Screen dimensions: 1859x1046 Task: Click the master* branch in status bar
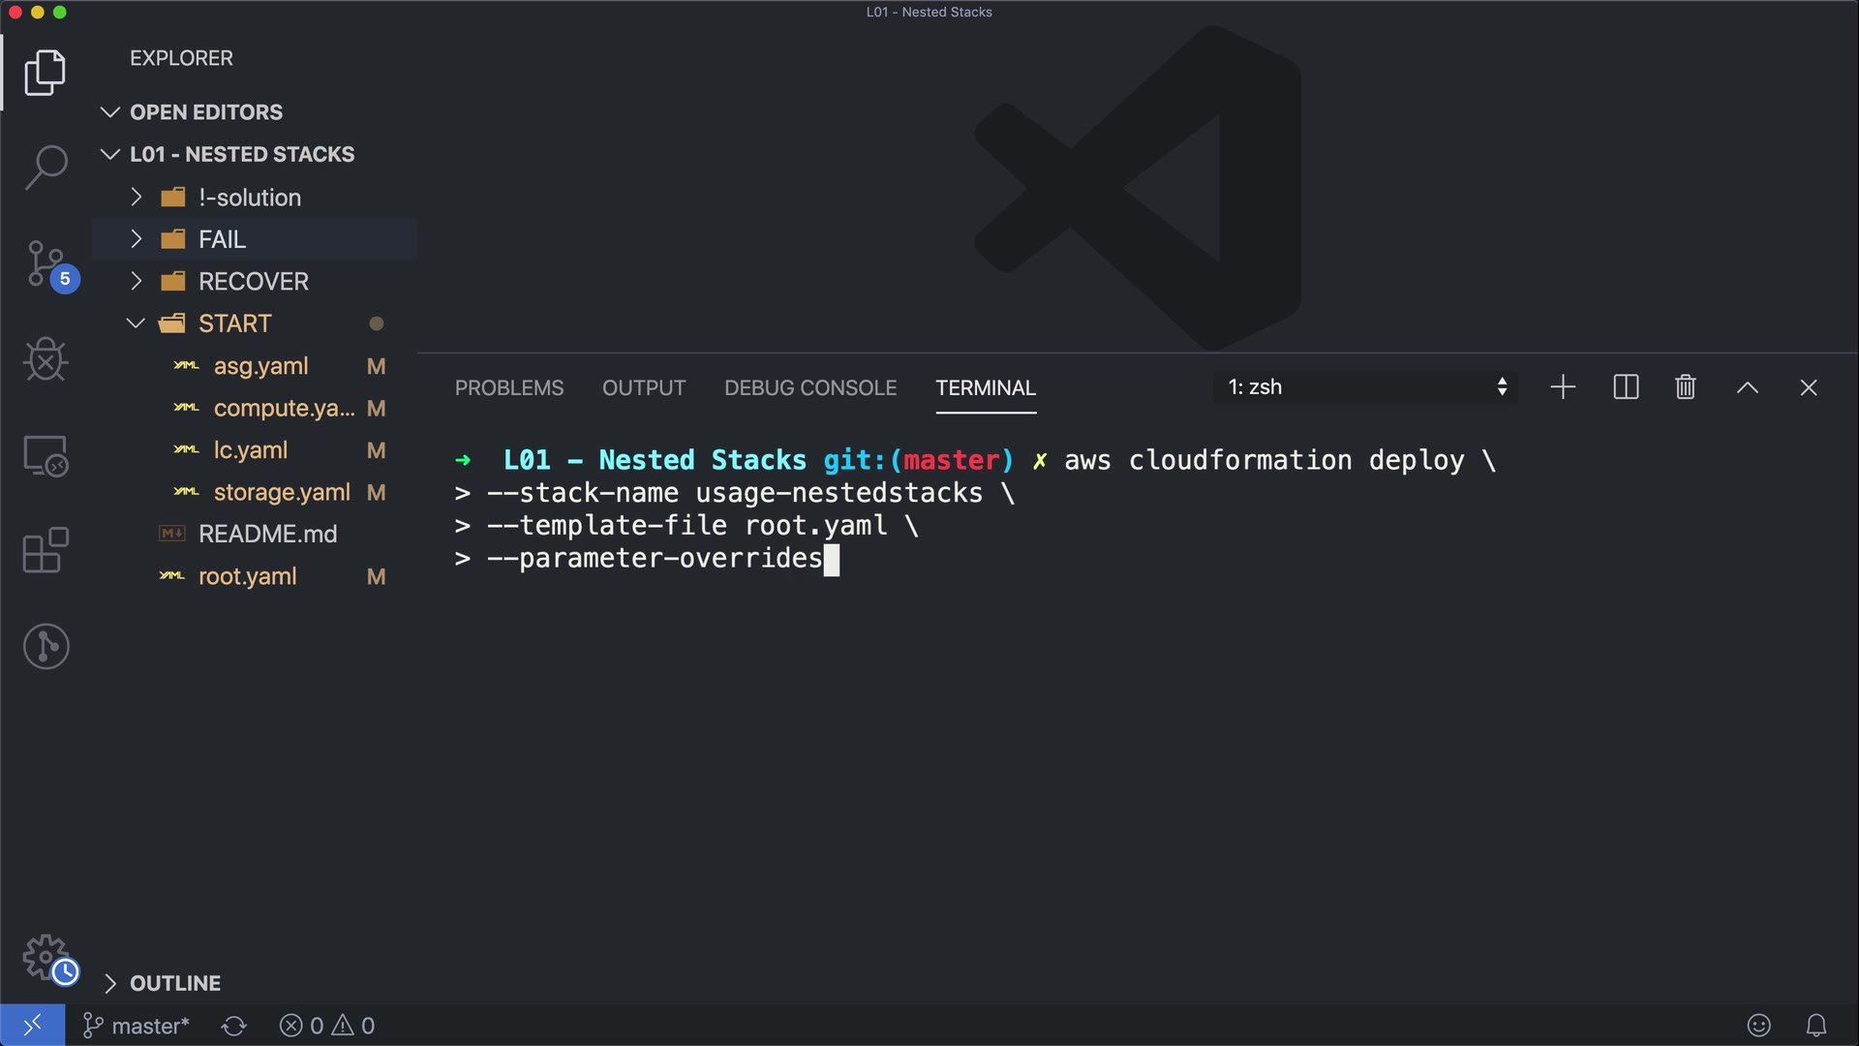coord(137,1026)
